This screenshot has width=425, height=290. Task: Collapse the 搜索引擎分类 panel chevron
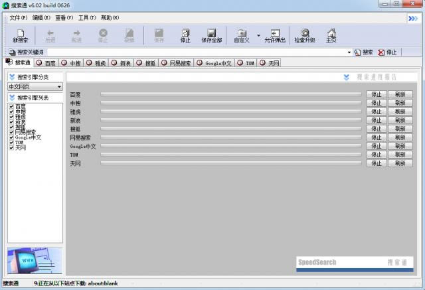click(12, 77)
